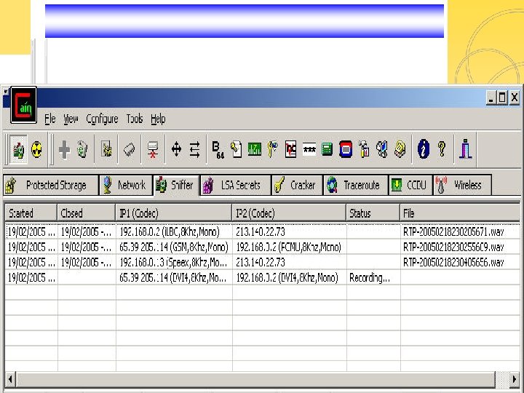The height and width of the screenshot is (393, 524).
Task: Toggle the Start/Stop Sniffer toolbar icon
Action: [18, 149]
